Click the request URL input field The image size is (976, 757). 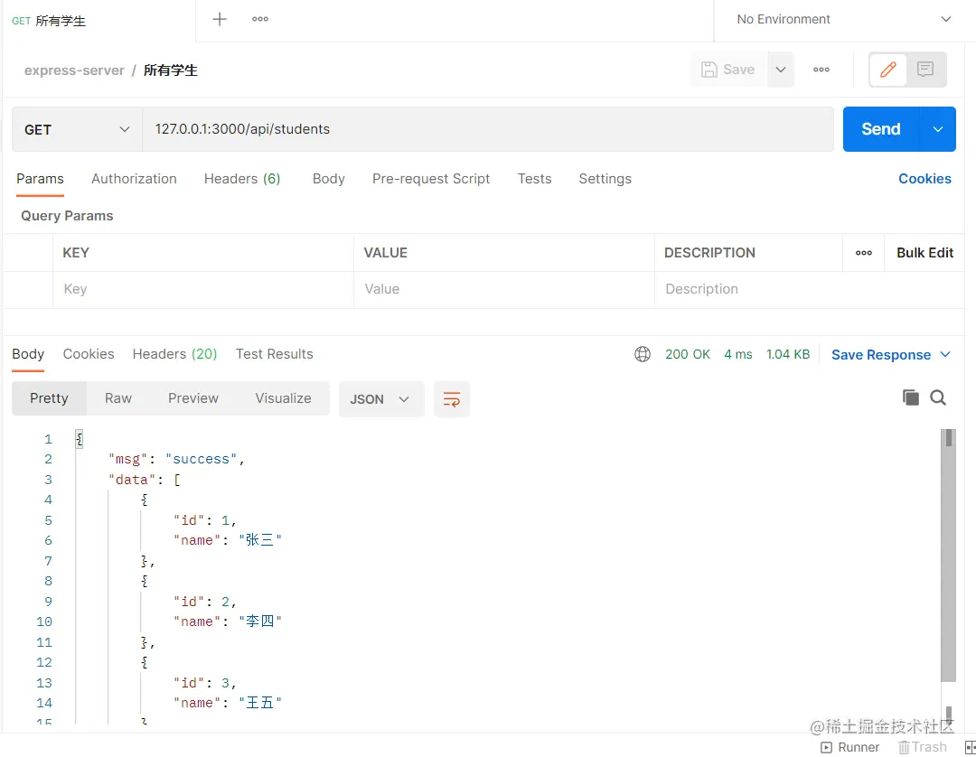tap(488, 129)
